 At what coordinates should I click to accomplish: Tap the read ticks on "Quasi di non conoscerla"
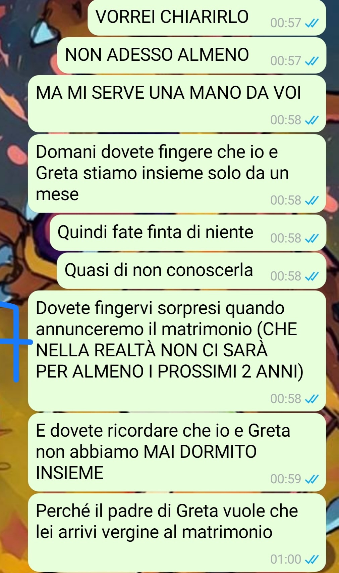311,276
